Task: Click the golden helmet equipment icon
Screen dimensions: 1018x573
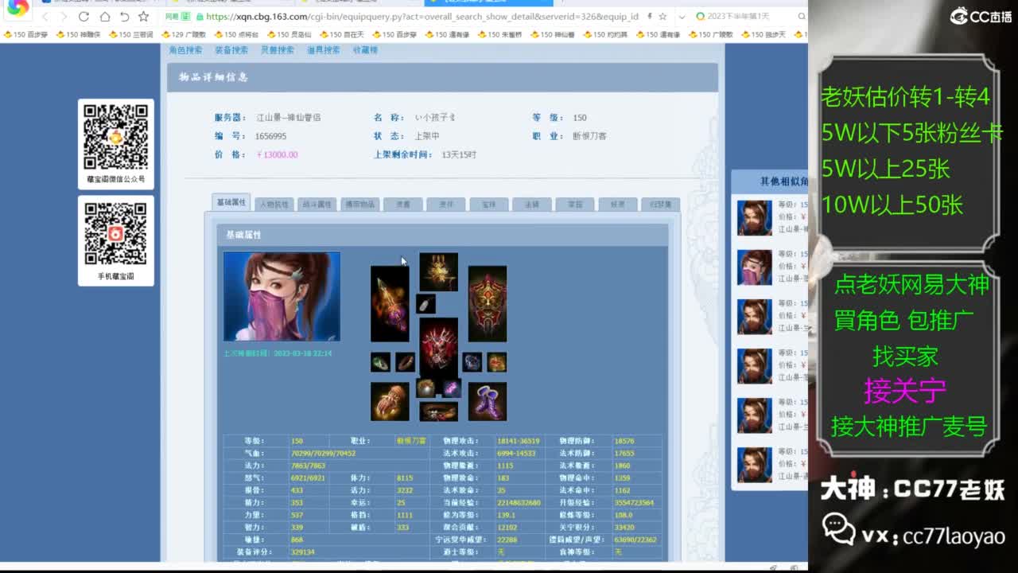Action: pos(438,272)
